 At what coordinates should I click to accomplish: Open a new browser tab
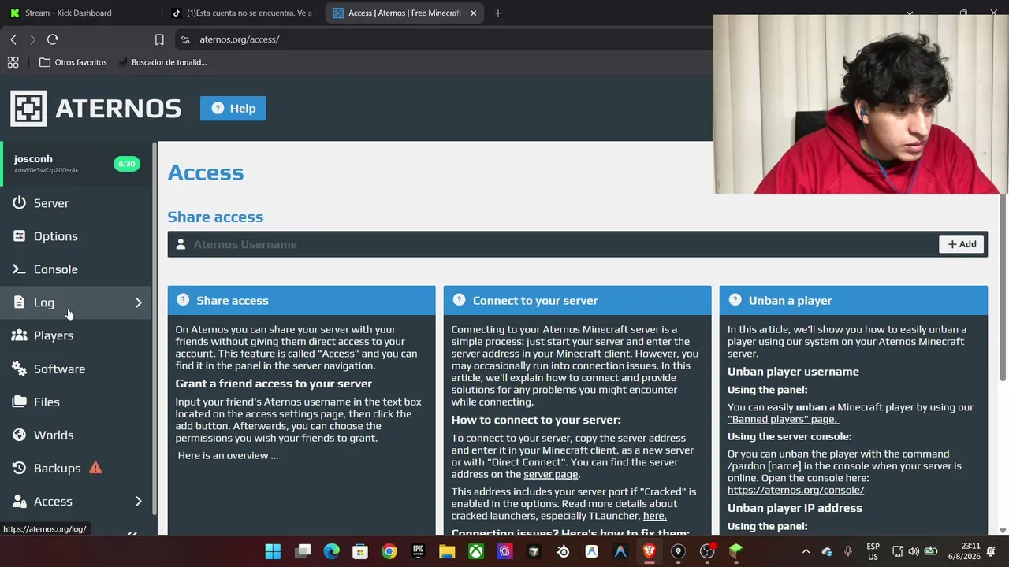tap(497, 13)
